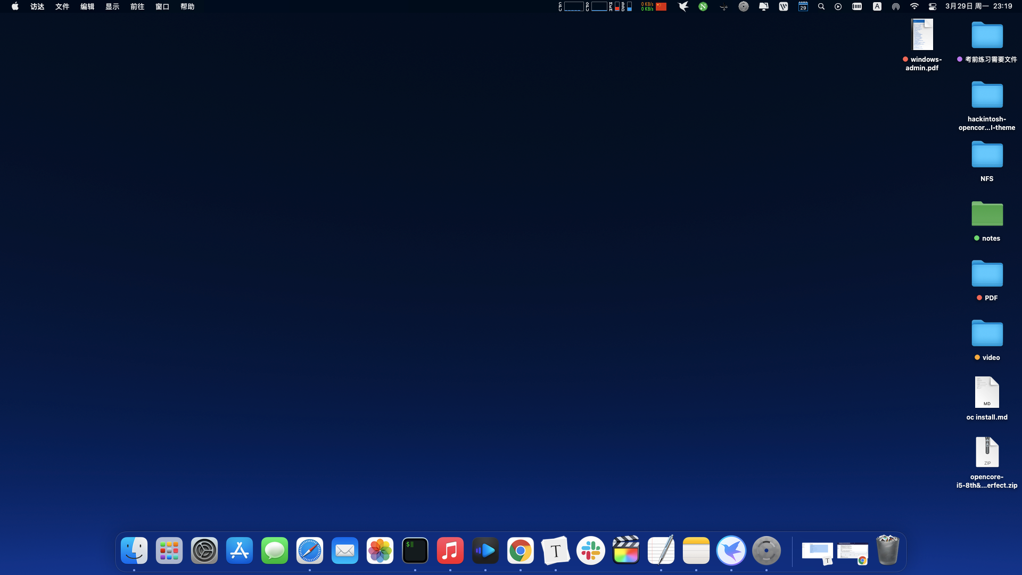This screenshot has height=575, width=1022.
Task: Open Slack from the Dock
Action: (591, 551)
